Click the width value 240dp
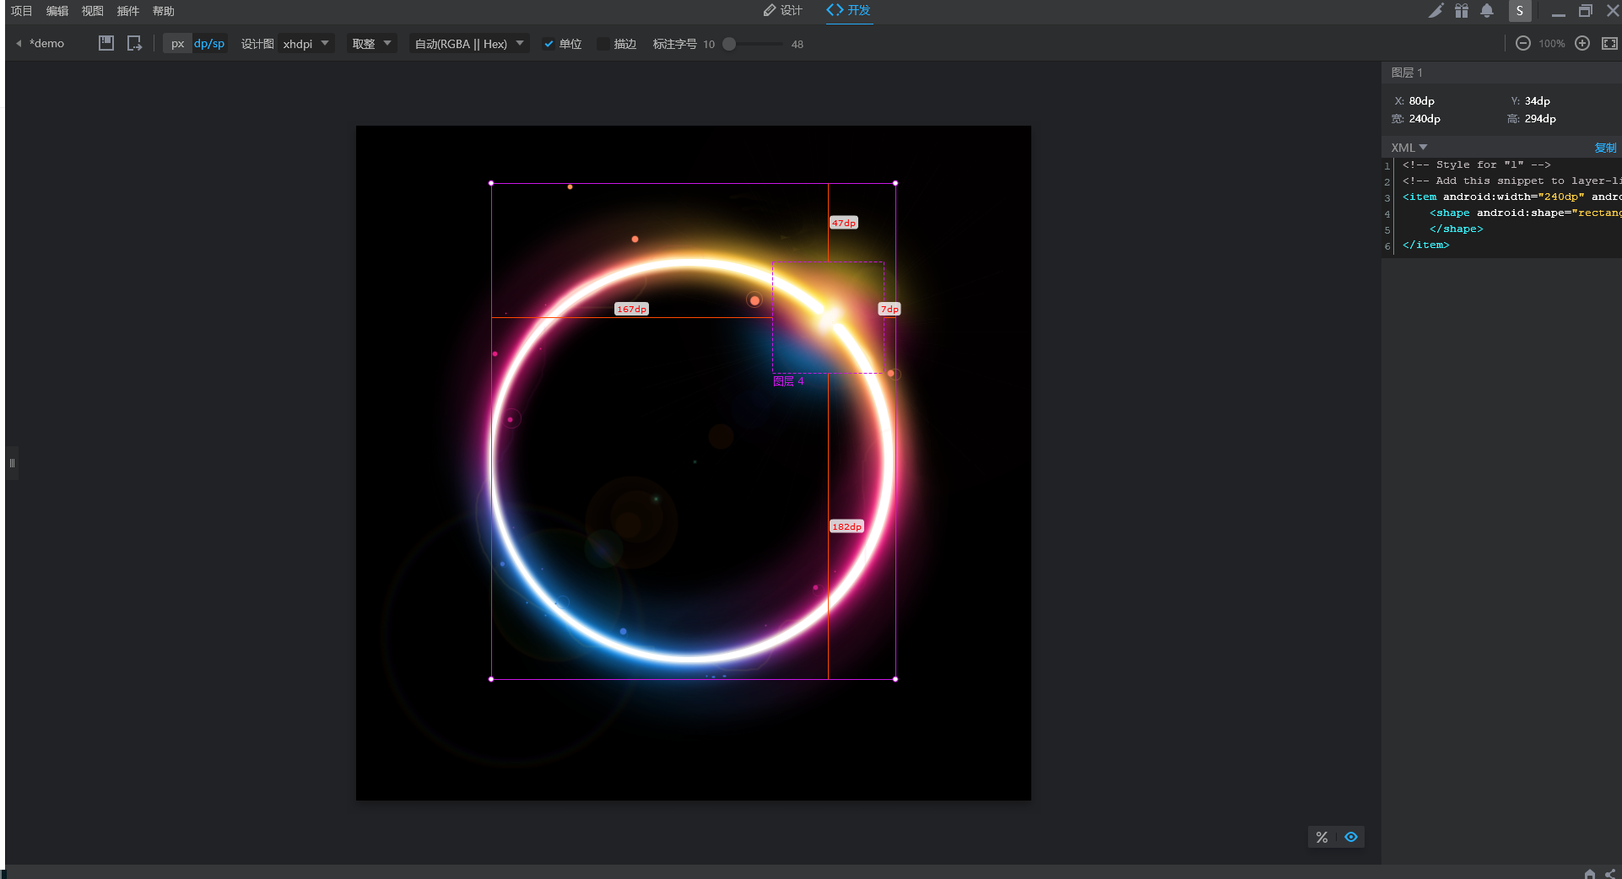 (1425, 119)
